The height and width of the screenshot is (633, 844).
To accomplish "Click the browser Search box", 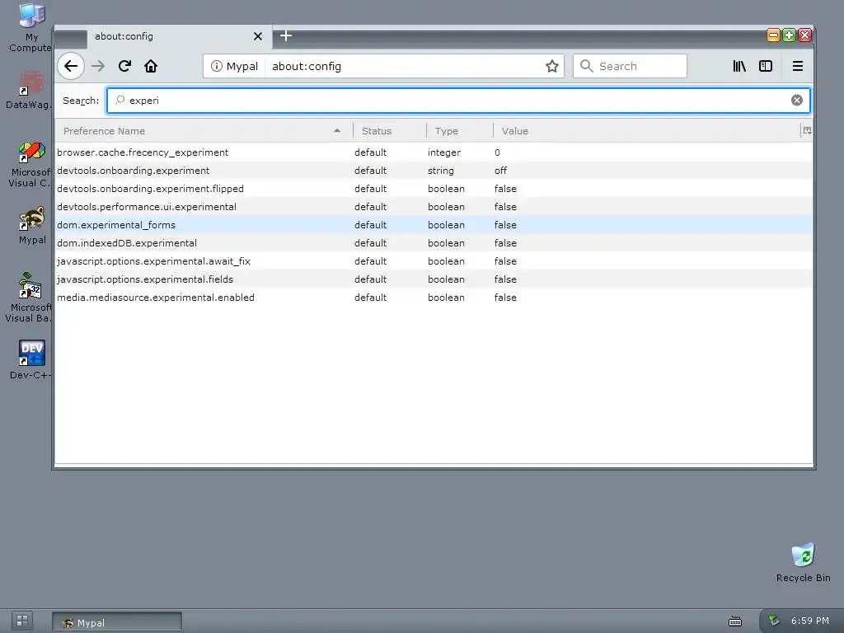I will (630, 66).
